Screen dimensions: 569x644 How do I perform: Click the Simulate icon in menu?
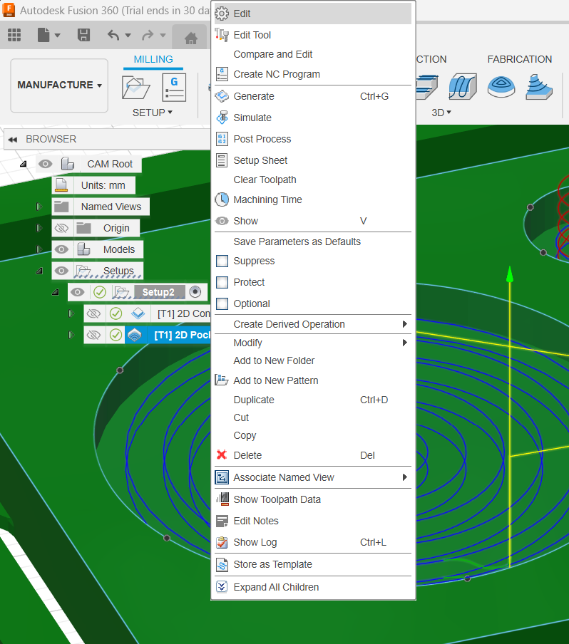tap(222, 118)
